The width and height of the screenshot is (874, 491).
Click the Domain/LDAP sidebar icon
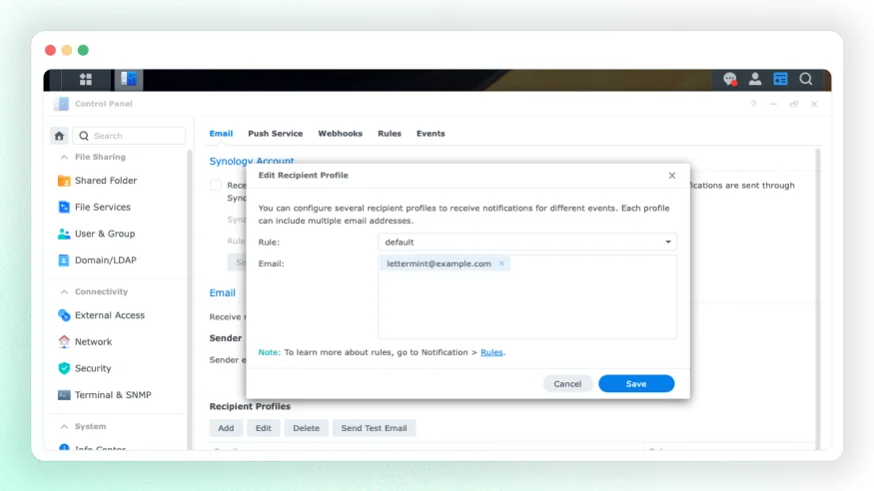coord(64,260)
